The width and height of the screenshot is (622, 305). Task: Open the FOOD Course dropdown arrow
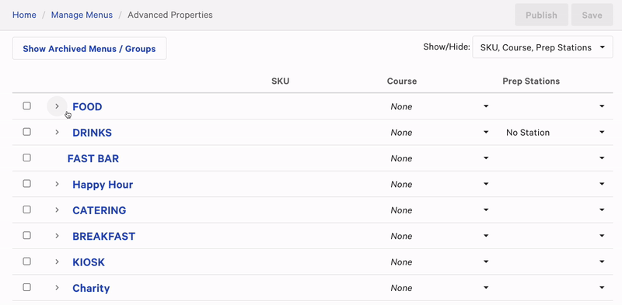[x=486, y=106]
